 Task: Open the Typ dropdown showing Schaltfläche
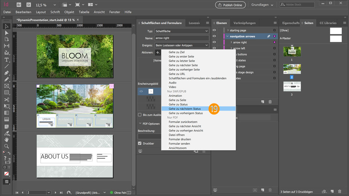(x=181, y=31)
